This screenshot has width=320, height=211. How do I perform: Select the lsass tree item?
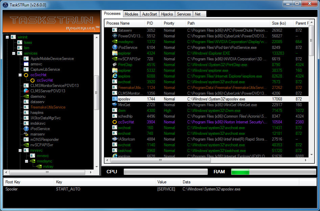pos(28,42)
